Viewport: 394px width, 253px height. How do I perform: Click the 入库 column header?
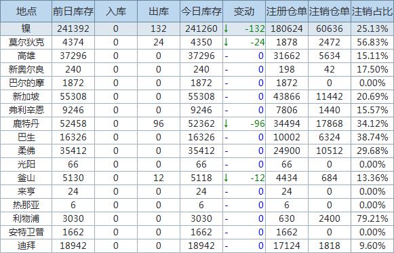coord(116,12)
